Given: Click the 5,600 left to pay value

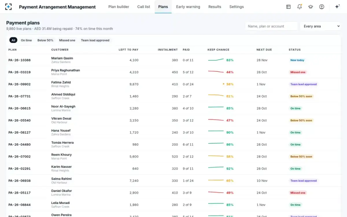Looking at the screenshot, I should click(x=134, y=157).
